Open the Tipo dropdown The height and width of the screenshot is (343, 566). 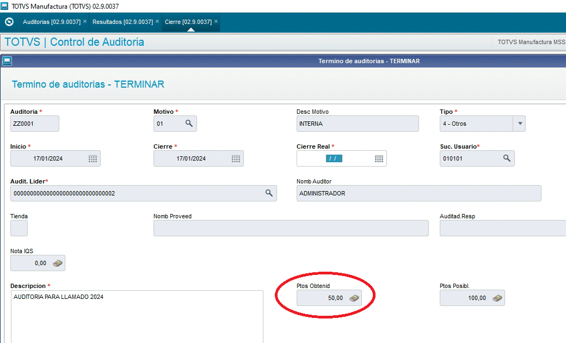(x=482, y=124)
